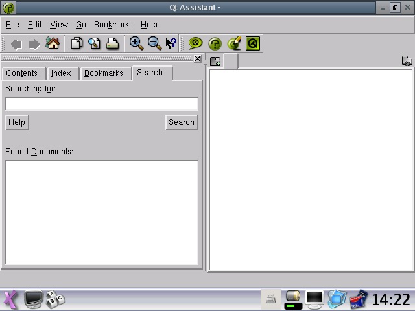Zoom in using magnifier plus icon
Image resolution: width=415 pixels, height=311 pixels.
pyautogui.click(x=136, y=43)
